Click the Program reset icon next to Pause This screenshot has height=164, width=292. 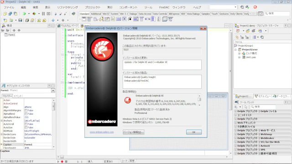(48, 14)
